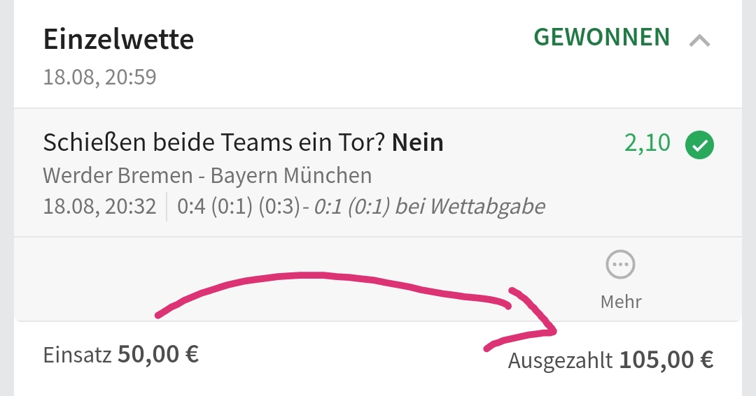Screen dimensions: 756x396
Task: Tap the bet timestamp 18.08, 20:59
Action: [99, 77]
